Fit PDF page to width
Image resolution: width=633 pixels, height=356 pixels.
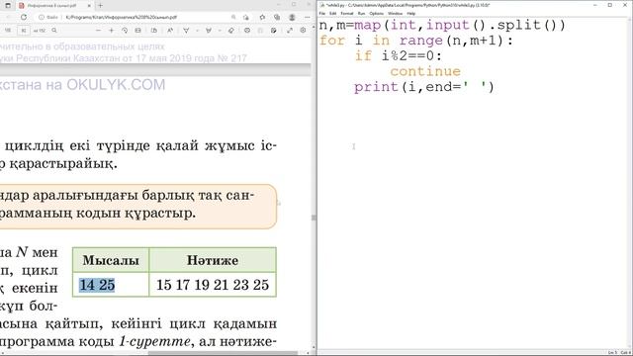138,31
